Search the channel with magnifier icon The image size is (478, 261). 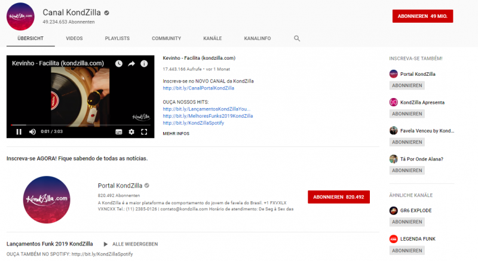pos(297,38)
